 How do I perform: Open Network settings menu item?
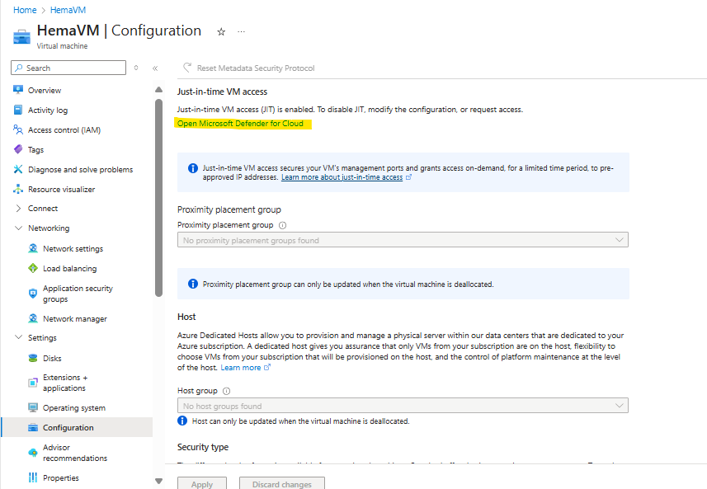[73, 249]
